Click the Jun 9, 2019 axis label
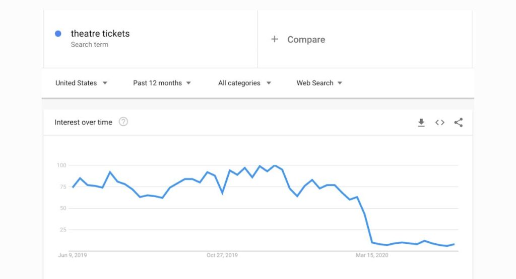Screen dimensions: 516x279 [x=73, y=255]
